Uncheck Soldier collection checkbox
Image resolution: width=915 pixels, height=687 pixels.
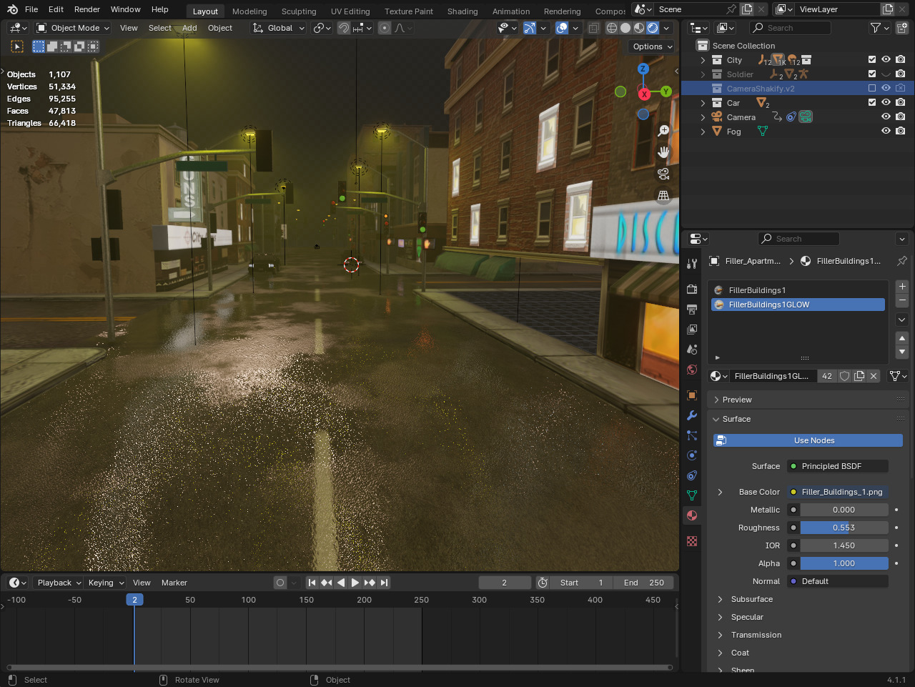tap(872, 74)
